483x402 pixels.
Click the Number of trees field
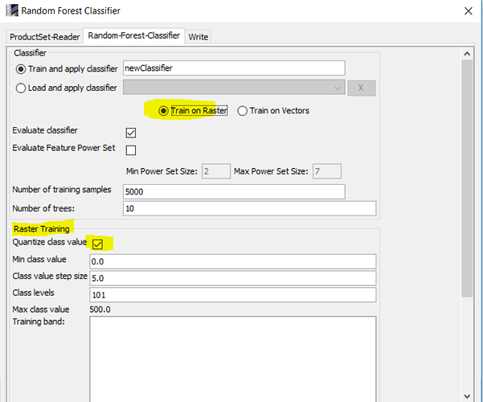pos(249,208)
